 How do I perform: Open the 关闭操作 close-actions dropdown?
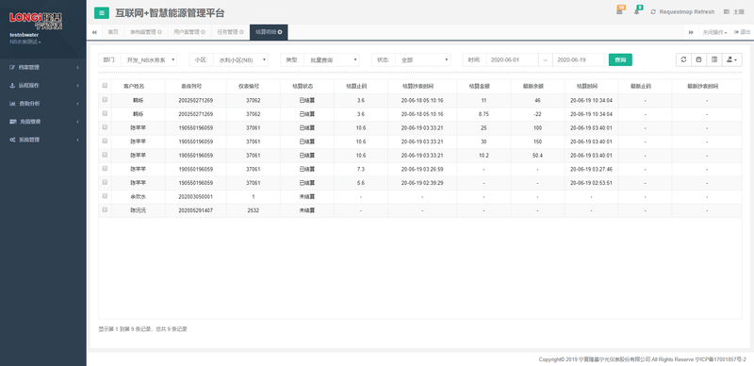click(x=714, y=32)
